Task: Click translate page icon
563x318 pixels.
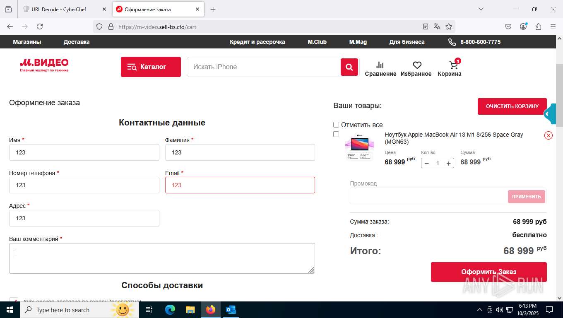Action: 437,26
